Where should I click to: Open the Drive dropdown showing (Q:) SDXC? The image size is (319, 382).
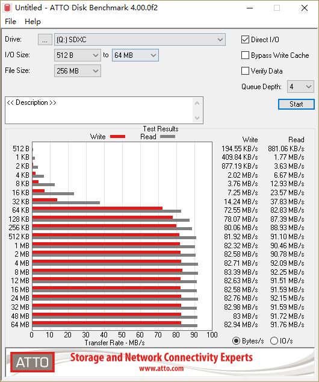(x=140, y=40)
